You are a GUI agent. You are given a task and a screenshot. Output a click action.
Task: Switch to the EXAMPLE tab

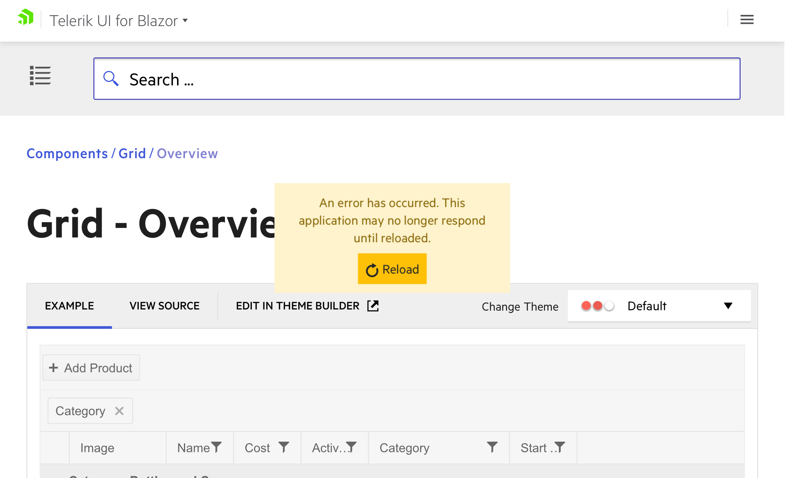click(69, 306)
